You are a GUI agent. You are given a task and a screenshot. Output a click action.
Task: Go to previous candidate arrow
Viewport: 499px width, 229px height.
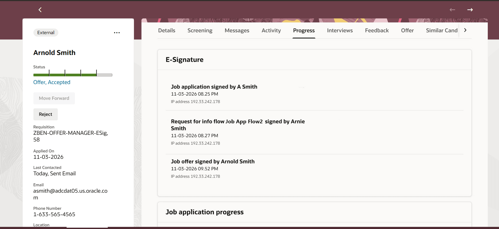[452, 10]
